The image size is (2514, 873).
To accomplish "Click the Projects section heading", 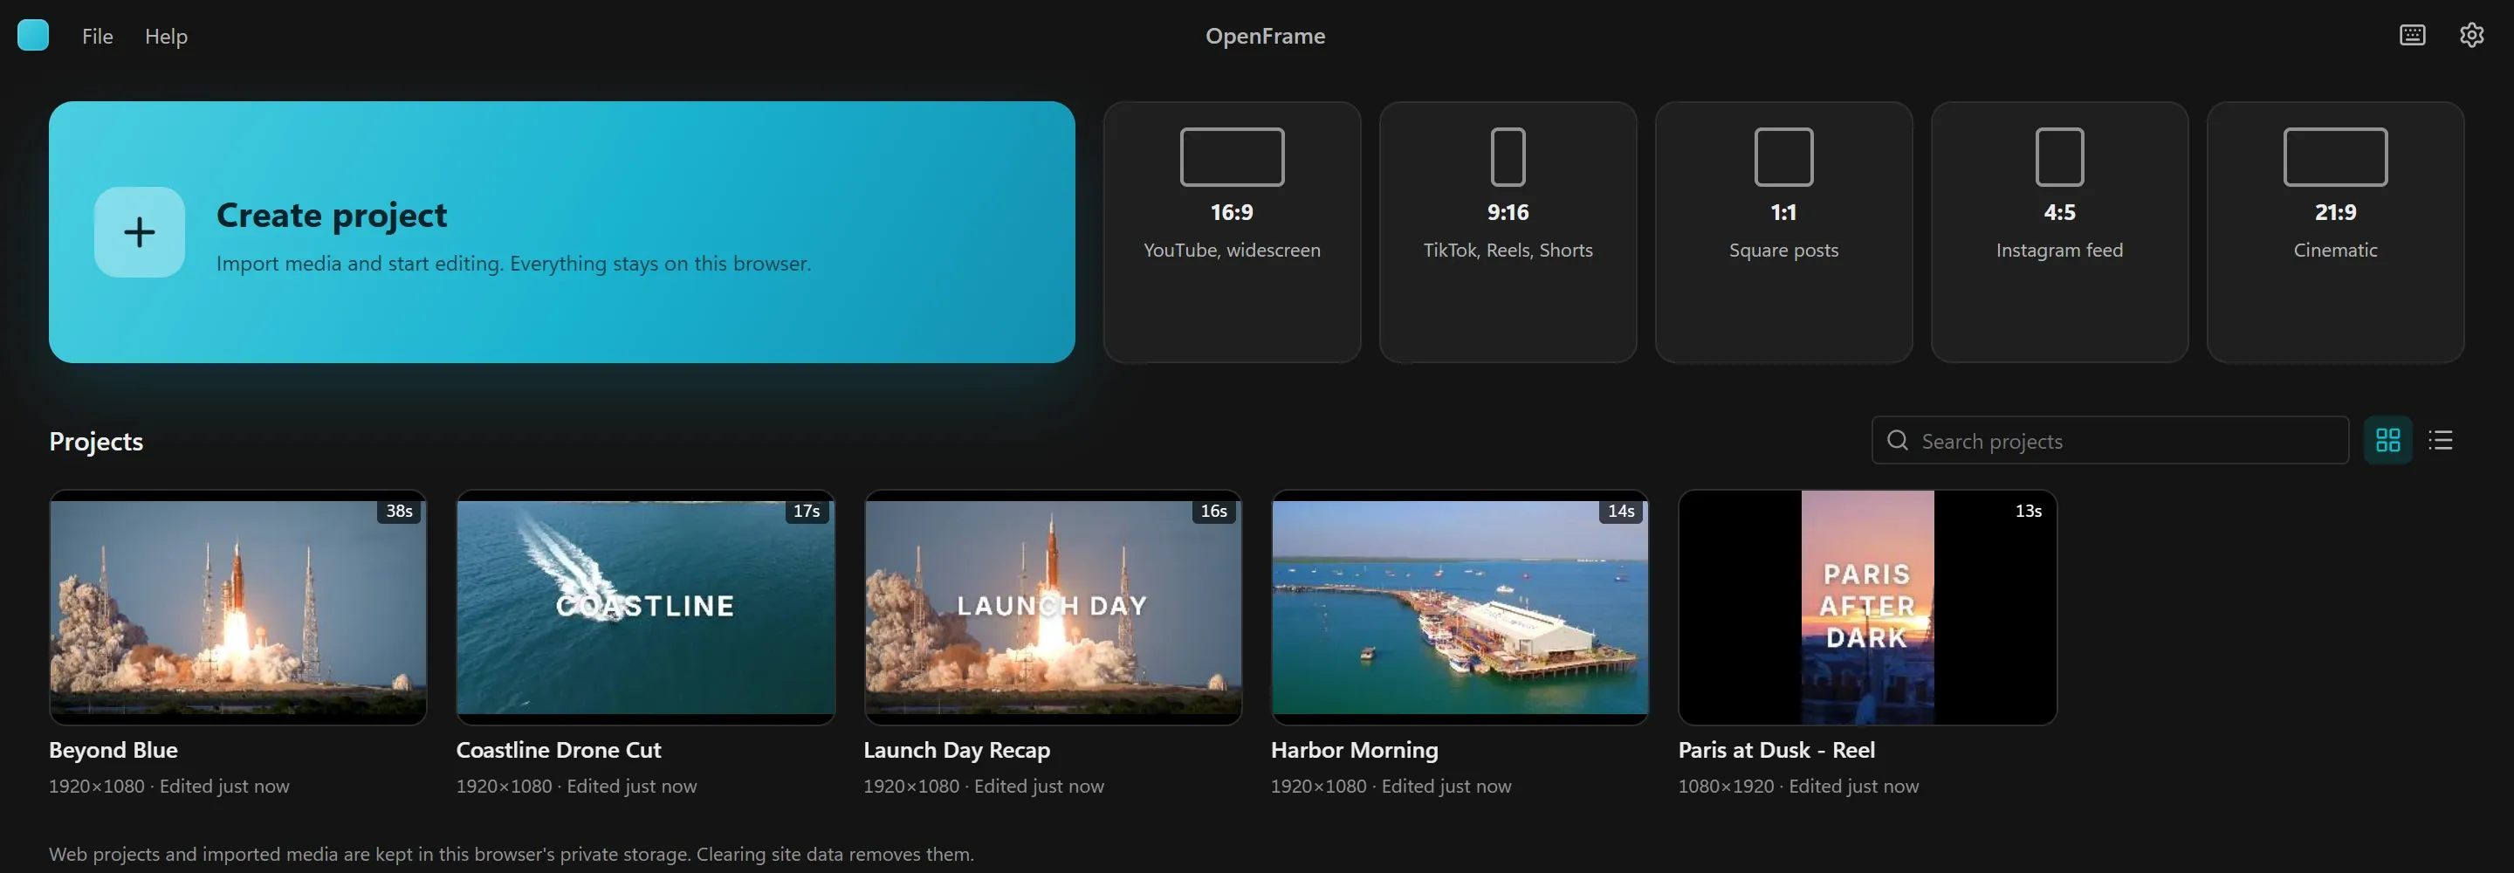I will (x=97, y=442).
